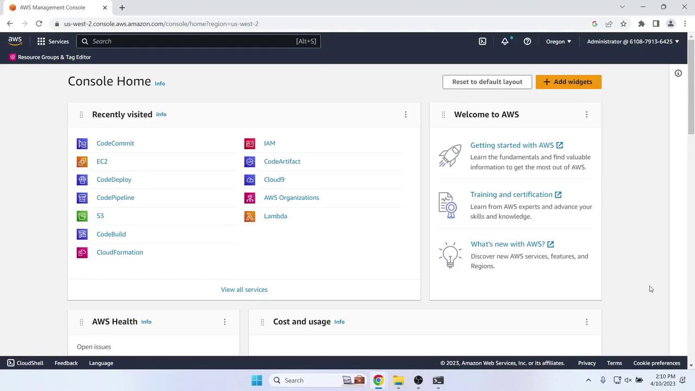Open Cost and usage widget options menu
Viewport: 695px width, 391px height.
(x=586, y=322)
